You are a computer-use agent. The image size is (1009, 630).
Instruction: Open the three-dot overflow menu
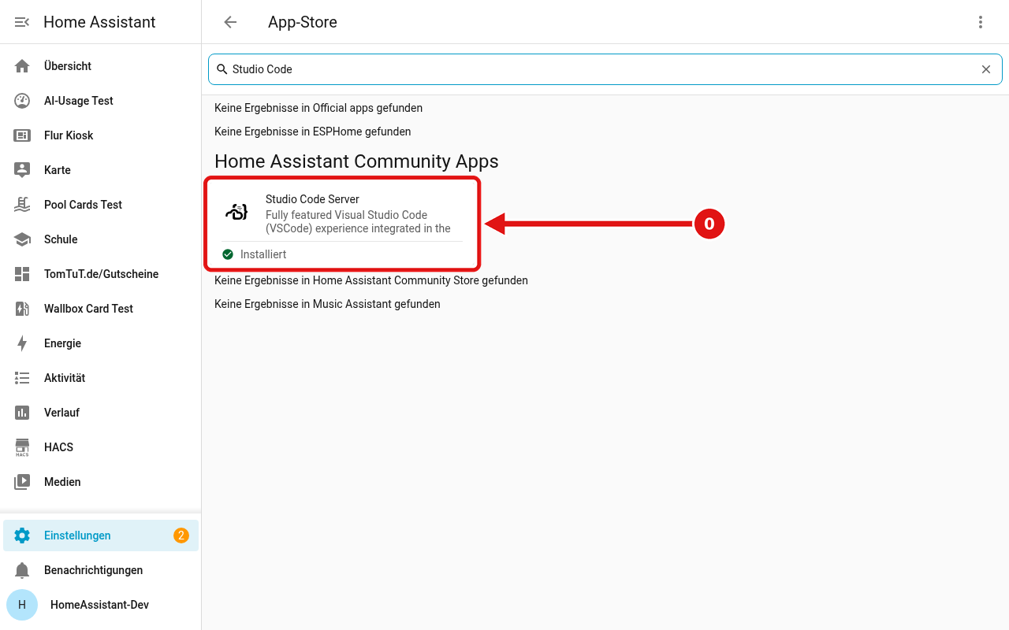[x=981, y=22]
